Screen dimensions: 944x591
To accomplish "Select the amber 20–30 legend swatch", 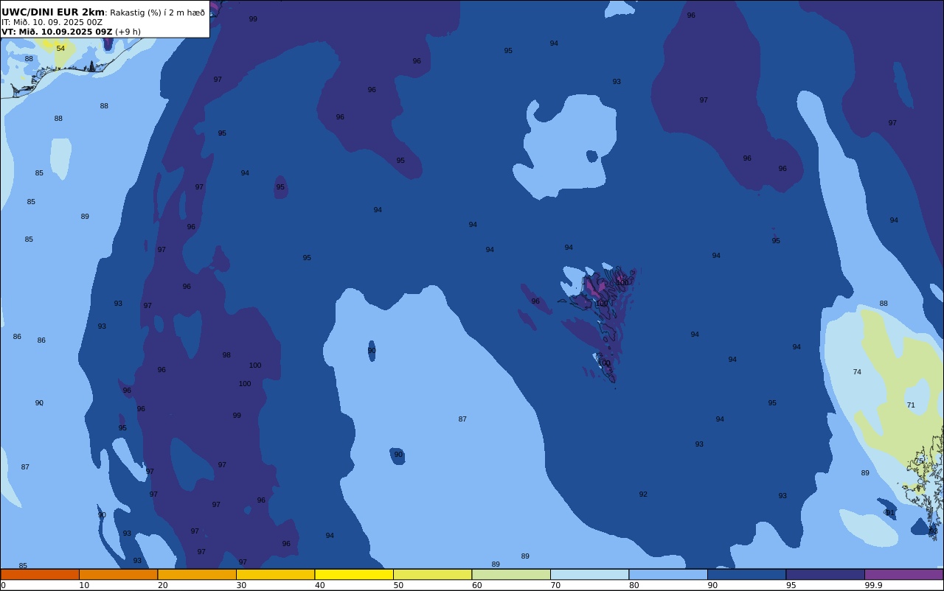I will coord(197,574).
